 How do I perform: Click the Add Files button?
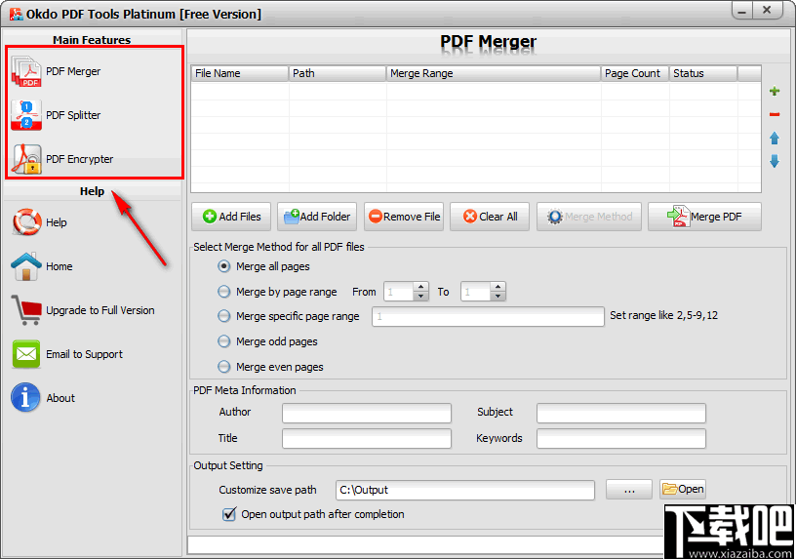click(x=231, y=217)
